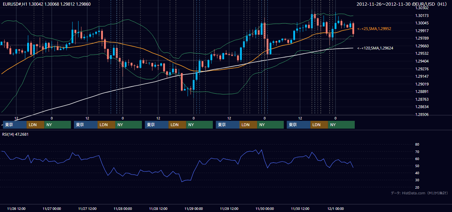Click price axis value 1.29917
Image resolution: width=452 pixels, height=212 pixels.
coord(422,31)
